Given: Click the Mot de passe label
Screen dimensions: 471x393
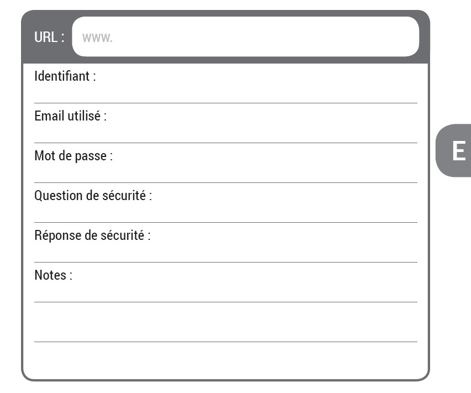Looking at the screenshot, I should click(74, 156).
